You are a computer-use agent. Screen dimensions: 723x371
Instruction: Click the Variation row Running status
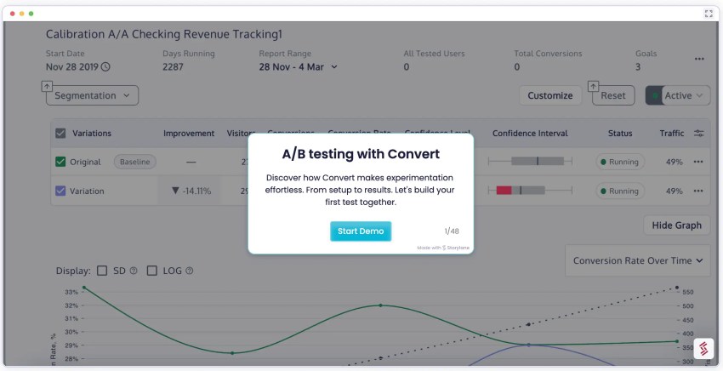point(620,191)
